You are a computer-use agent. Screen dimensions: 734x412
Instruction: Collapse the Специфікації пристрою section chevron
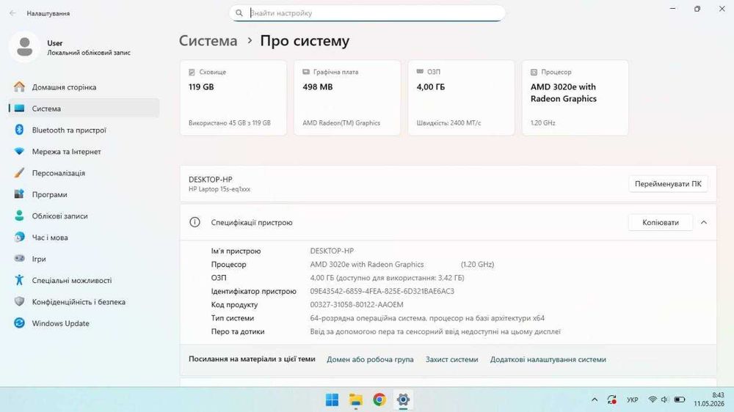tap(704, 223)
